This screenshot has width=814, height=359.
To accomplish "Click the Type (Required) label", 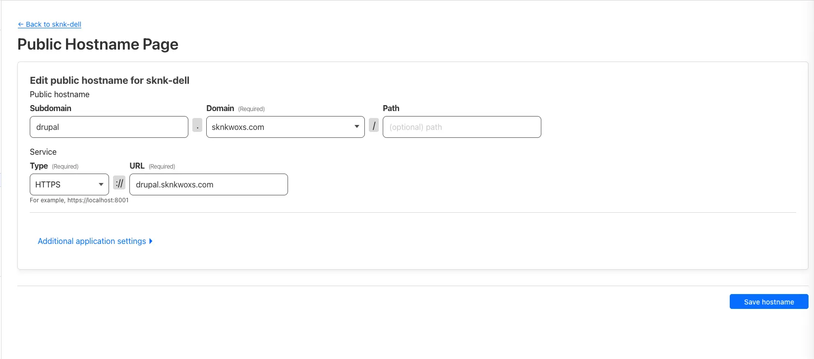I will coord(54,166).
